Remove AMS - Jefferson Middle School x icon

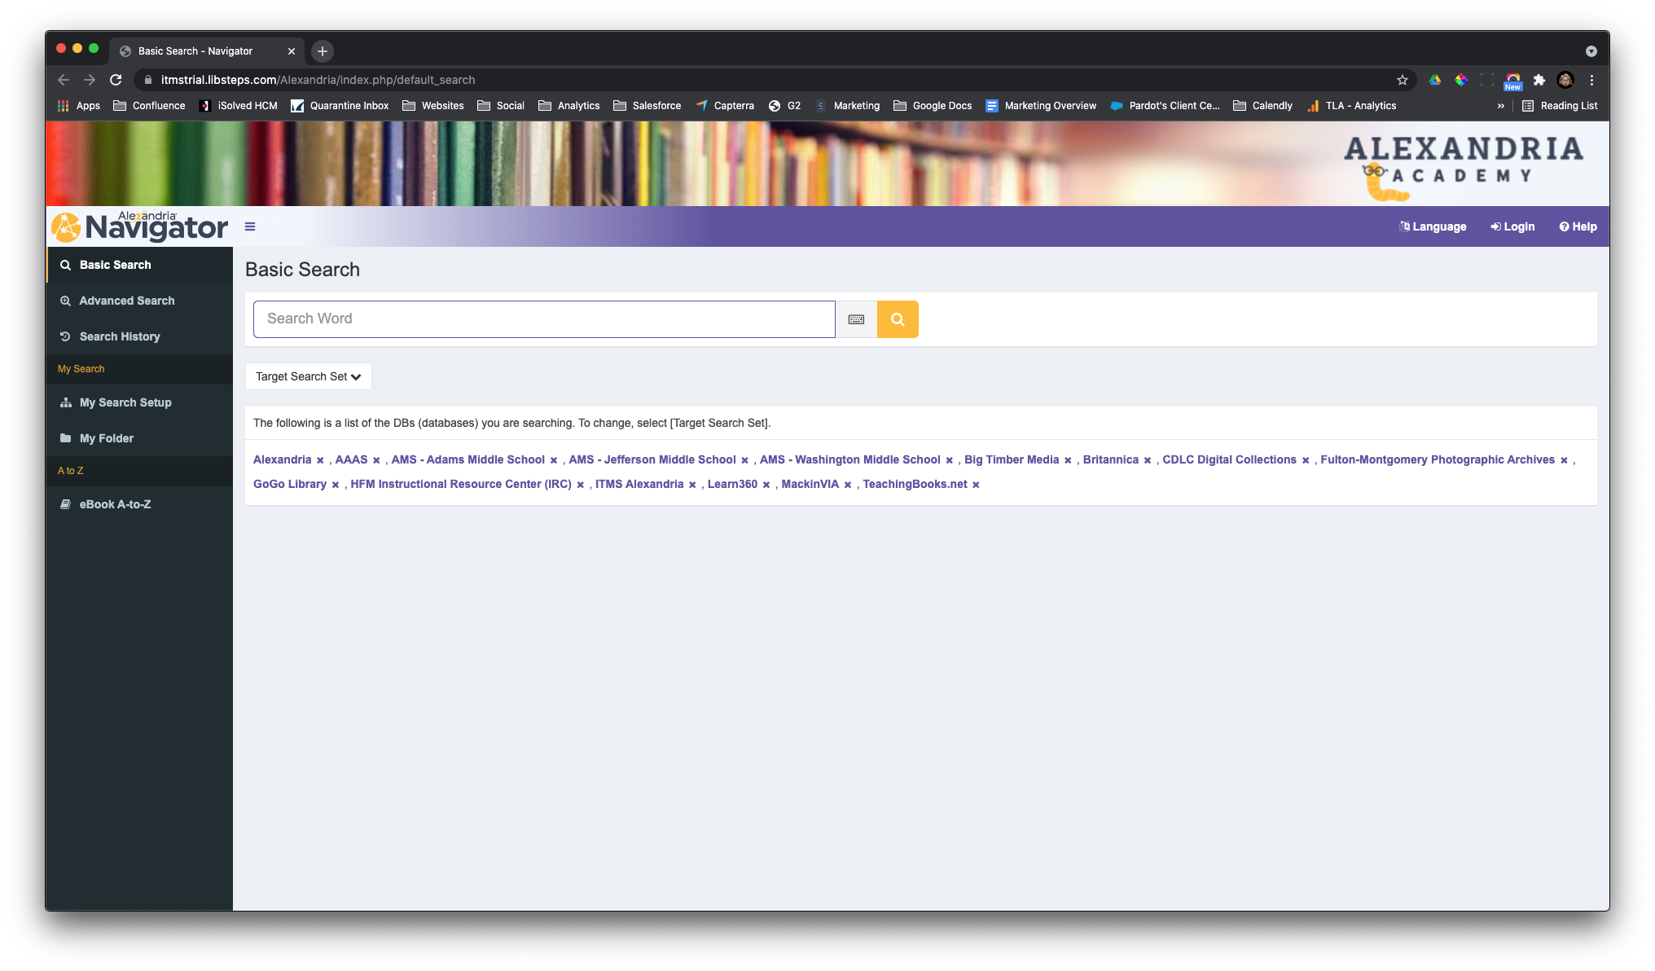click(744, 460)
